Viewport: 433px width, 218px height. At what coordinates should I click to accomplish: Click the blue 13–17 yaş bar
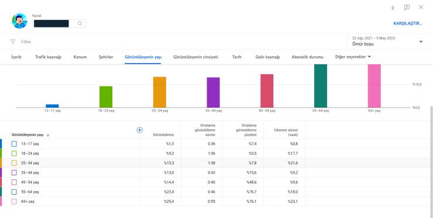point(52,106)
